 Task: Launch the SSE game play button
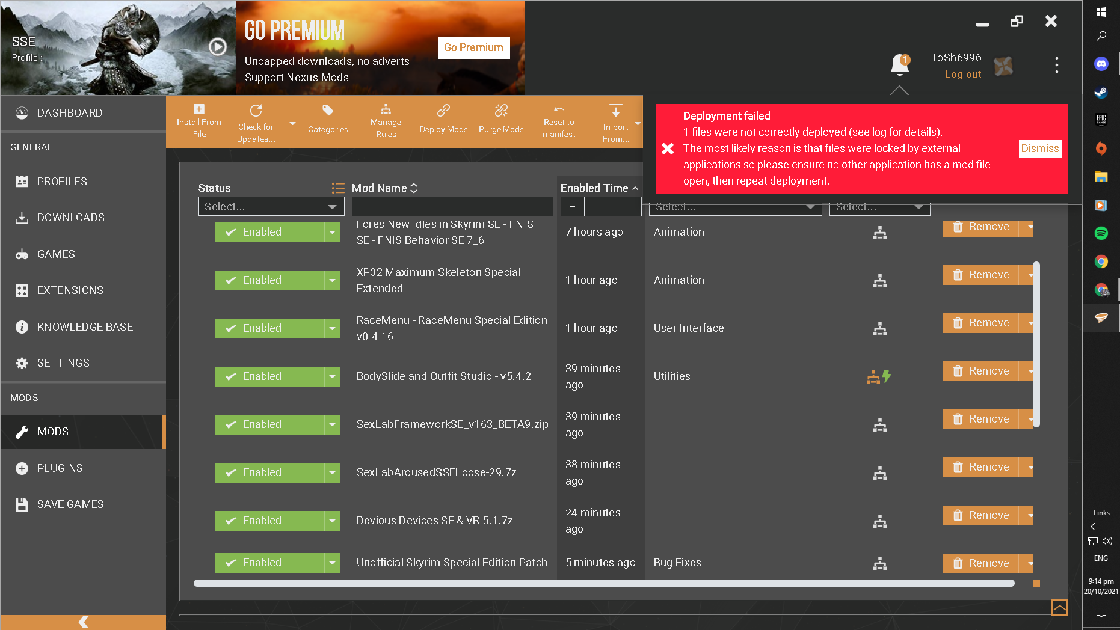pos(218,47)
